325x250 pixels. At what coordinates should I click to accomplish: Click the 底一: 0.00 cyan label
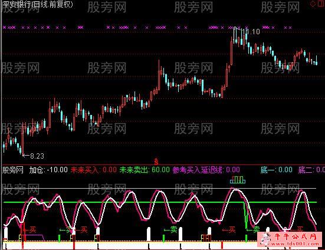point(277,170)
